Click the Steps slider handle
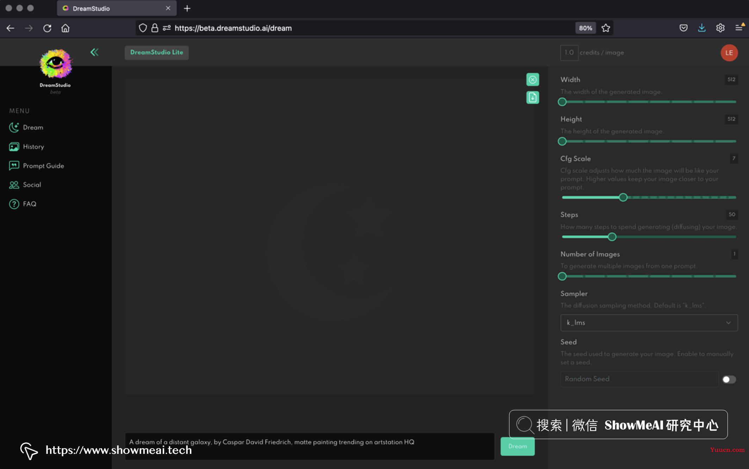The width and height of the screenshot is (749, 469). point(612,237)
